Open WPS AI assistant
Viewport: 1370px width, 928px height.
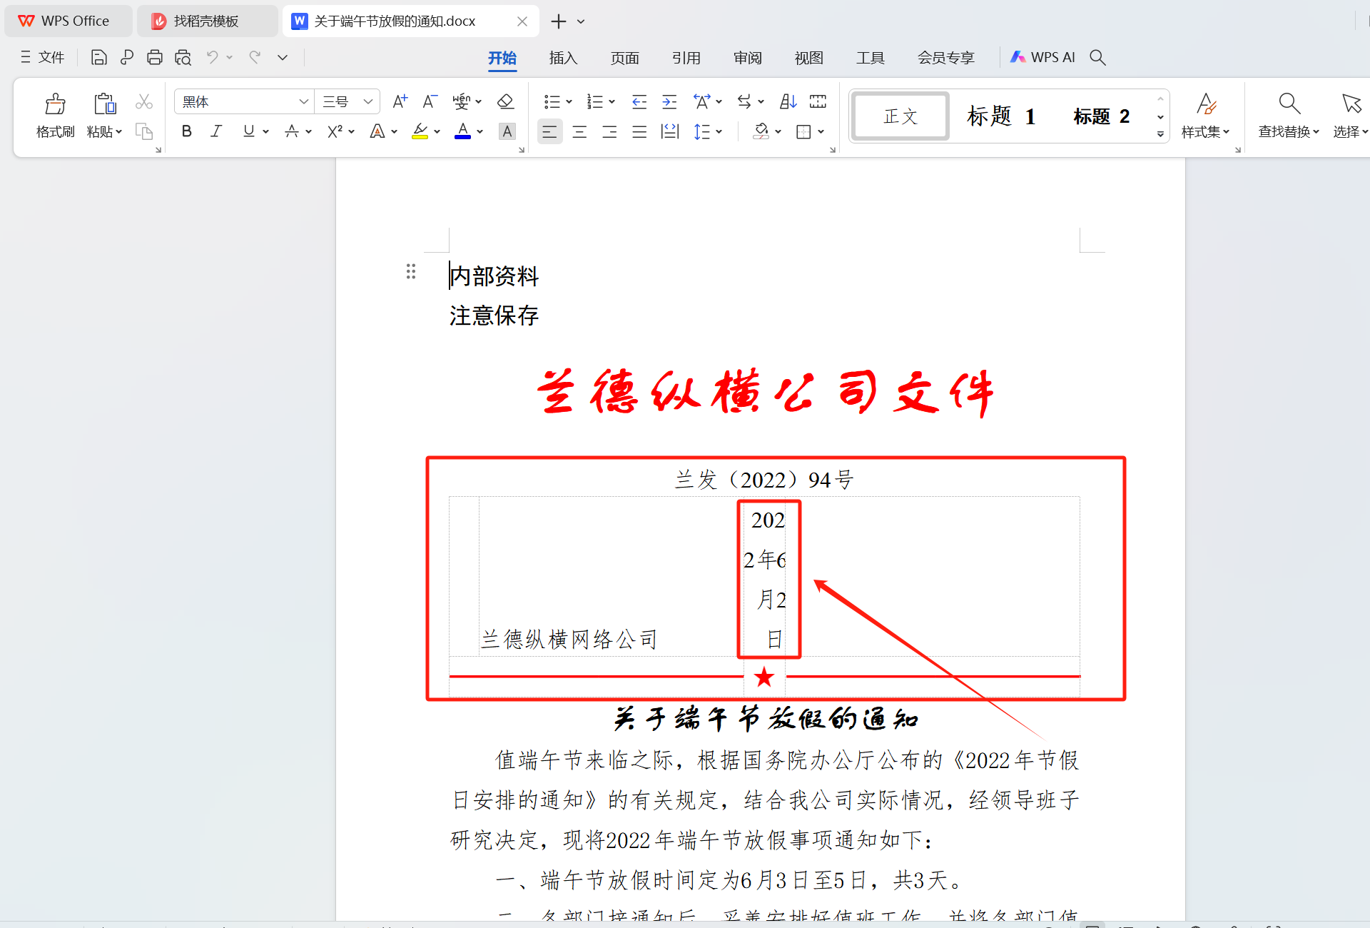1042,57
